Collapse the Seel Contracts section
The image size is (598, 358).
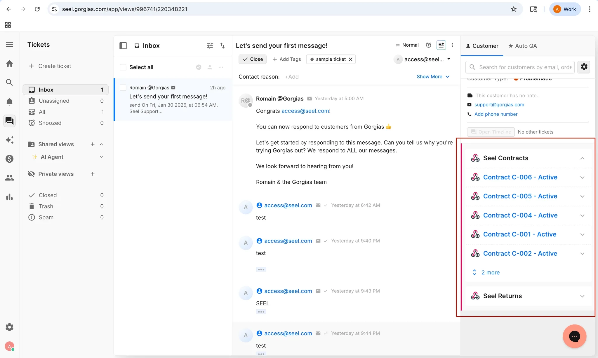click(x=582, y=158)
